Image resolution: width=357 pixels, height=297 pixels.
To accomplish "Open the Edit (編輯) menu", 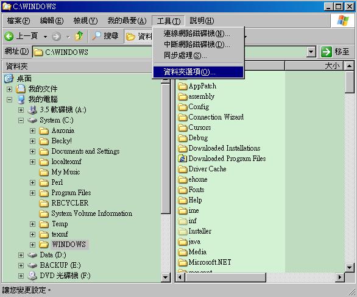I will coord(51,21).
